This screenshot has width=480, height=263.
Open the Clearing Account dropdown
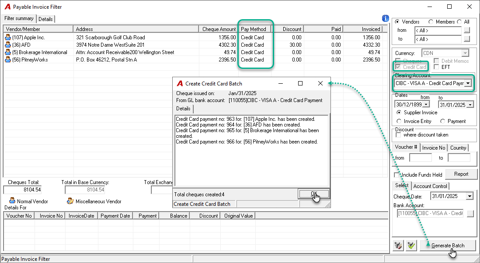468,83
